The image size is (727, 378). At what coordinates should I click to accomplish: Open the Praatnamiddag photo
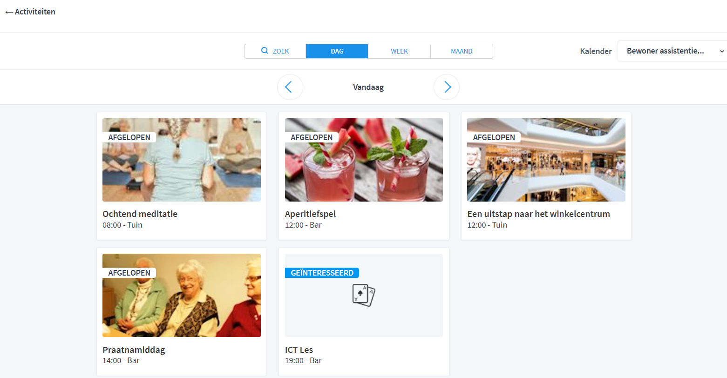pyautogui.click(x=182, y=295)
